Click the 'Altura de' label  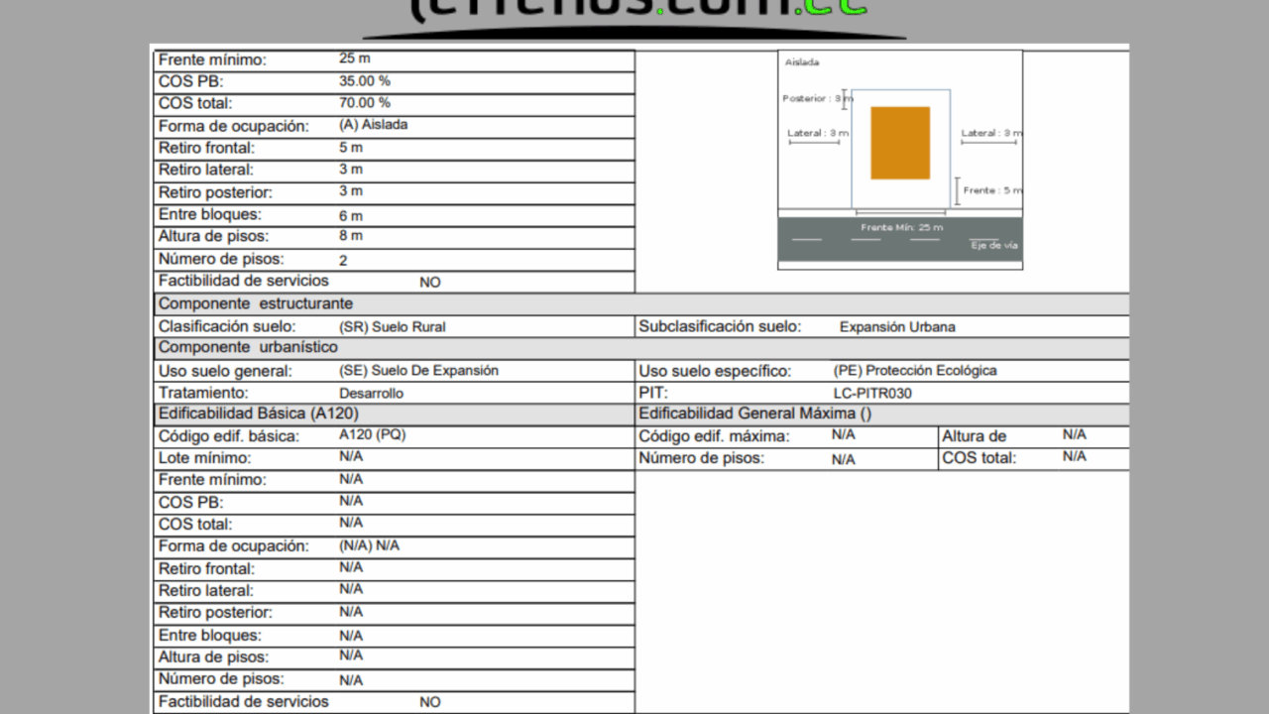975,436
